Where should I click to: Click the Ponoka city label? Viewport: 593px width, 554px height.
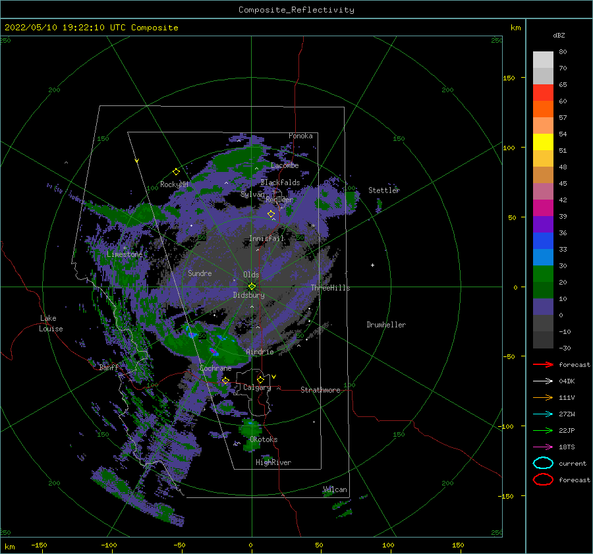(300, 136)
